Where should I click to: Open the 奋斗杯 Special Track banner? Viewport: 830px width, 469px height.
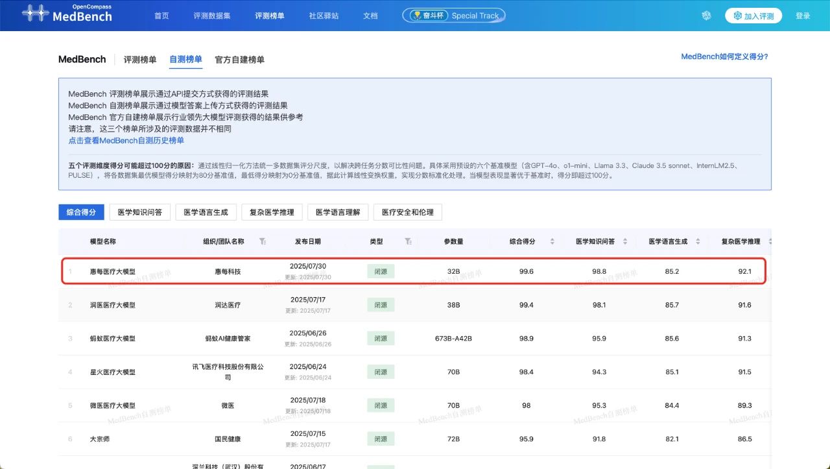454,16
